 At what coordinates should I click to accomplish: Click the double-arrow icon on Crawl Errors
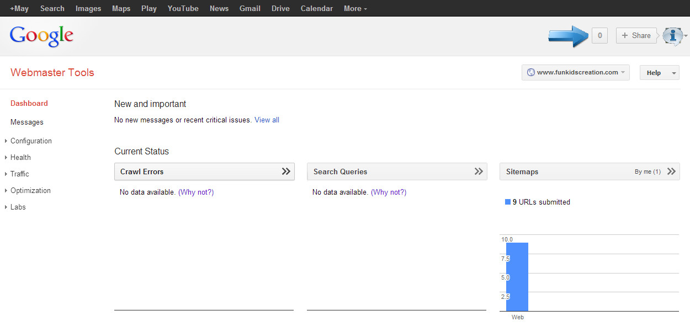[x=286, y=171]
